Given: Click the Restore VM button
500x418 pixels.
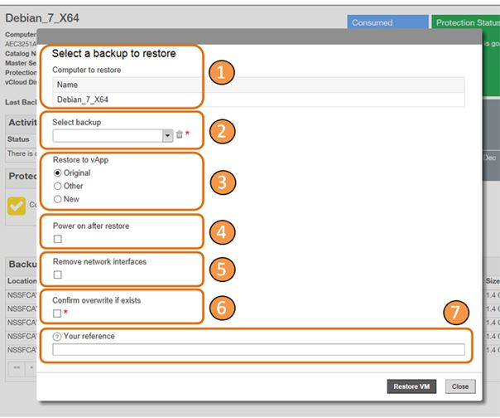Looking at the screenshot, I should pos(411,386).
